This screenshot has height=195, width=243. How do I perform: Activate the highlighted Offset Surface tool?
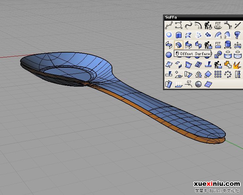tap(178, 45)
